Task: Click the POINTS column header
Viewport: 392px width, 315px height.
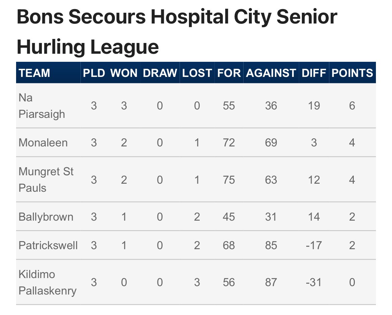Action: [352, 73]
